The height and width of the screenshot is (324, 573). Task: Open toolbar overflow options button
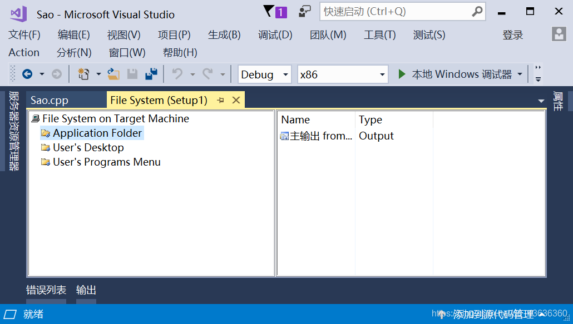point(539,79)
